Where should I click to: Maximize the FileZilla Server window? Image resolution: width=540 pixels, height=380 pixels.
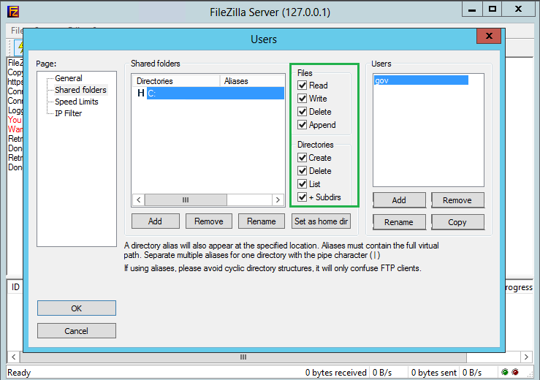[x=493, y=9]
